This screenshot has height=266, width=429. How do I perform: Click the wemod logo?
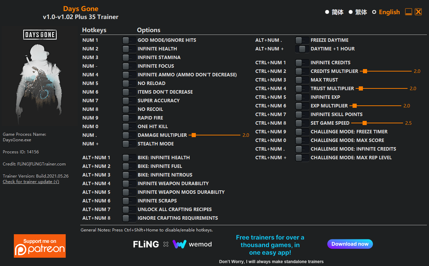coord(192,244)
